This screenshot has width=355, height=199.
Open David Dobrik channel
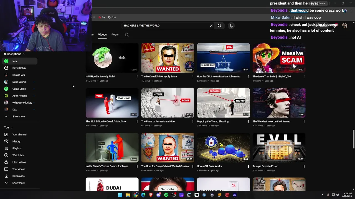(20, 68)
